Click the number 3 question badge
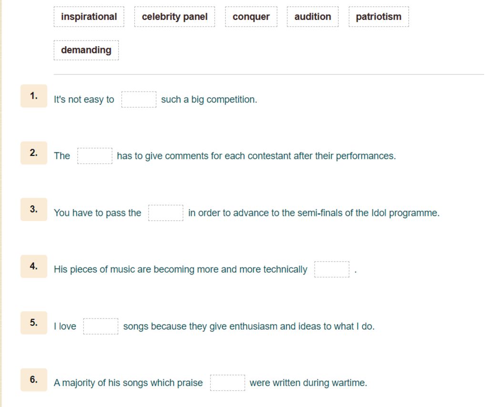 point(34,209)
